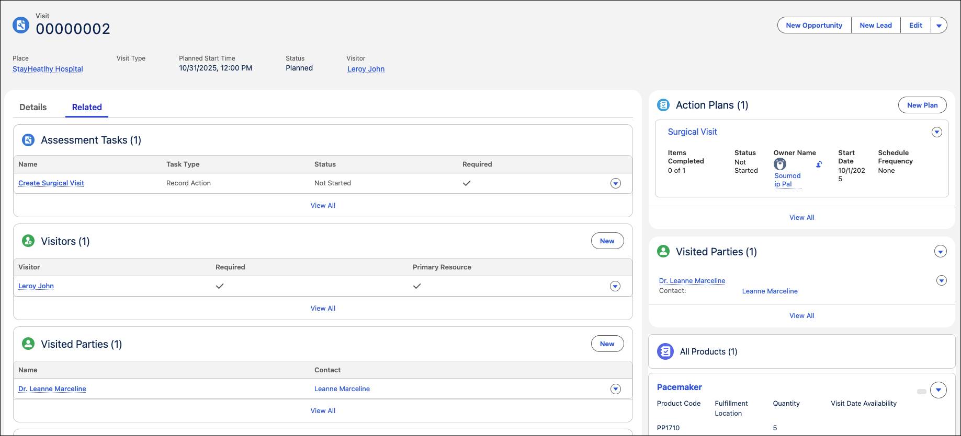Open row menu for Create Surgical Visit
The image size is (961, 436).
616,183
